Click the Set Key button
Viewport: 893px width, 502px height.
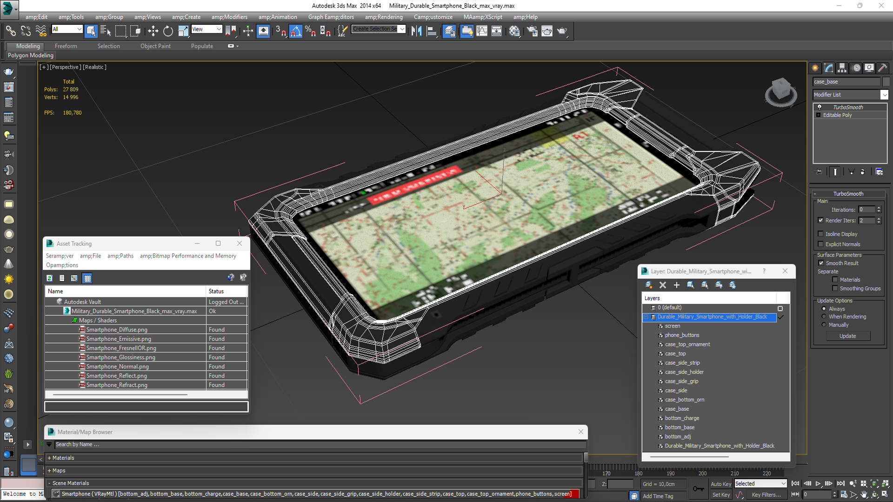pyautogui.click(x=721, y=495)
